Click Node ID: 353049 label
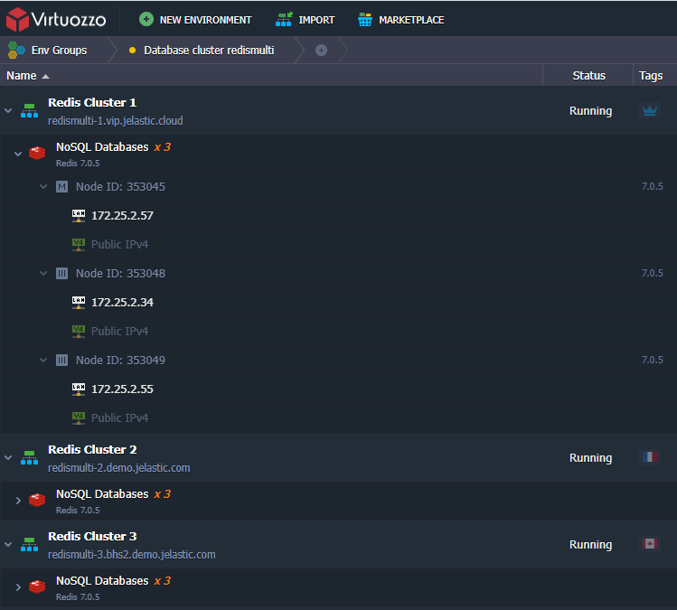 (x=120, y=361)
